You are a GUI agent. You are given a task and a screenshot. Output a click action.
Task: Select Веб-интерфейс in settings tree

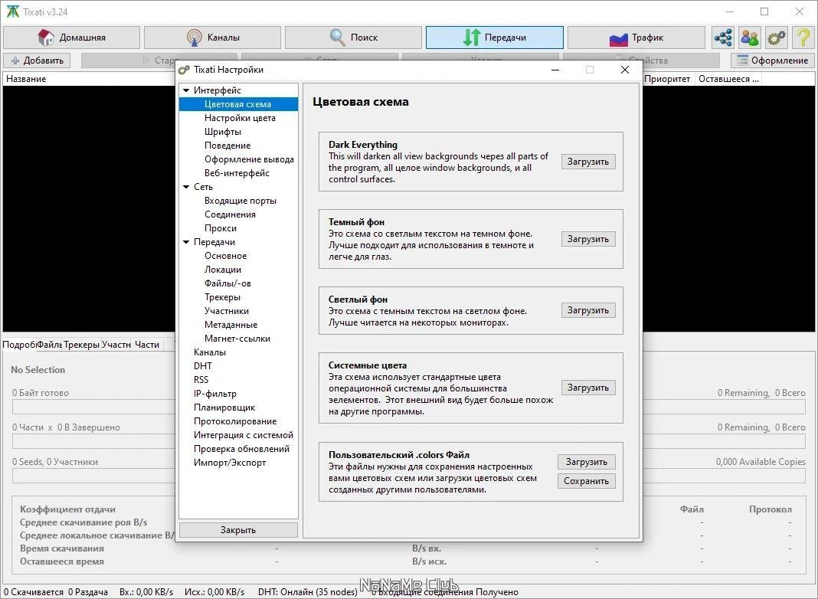pos(238,173)
